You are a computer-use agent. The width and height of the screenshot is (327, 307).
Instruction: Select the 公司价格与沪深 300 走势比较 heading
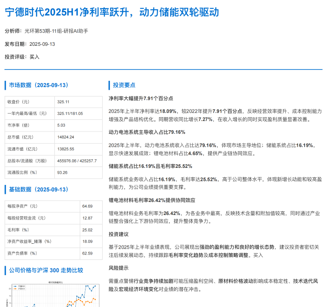(x=46, y=270)
